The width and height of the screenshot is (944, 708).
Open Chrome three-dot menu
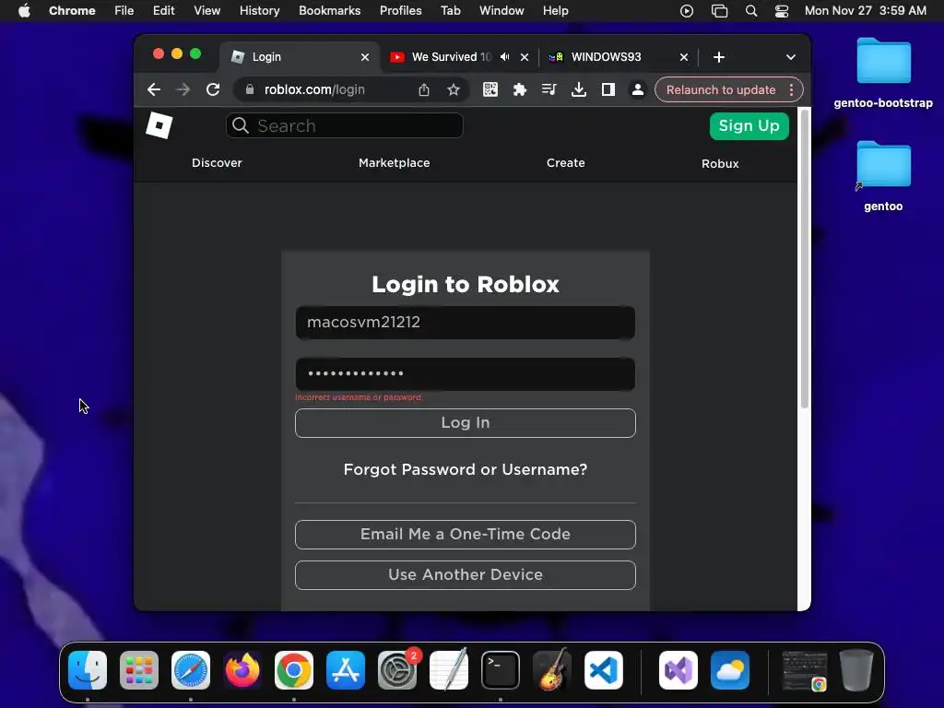coord(791,89)
